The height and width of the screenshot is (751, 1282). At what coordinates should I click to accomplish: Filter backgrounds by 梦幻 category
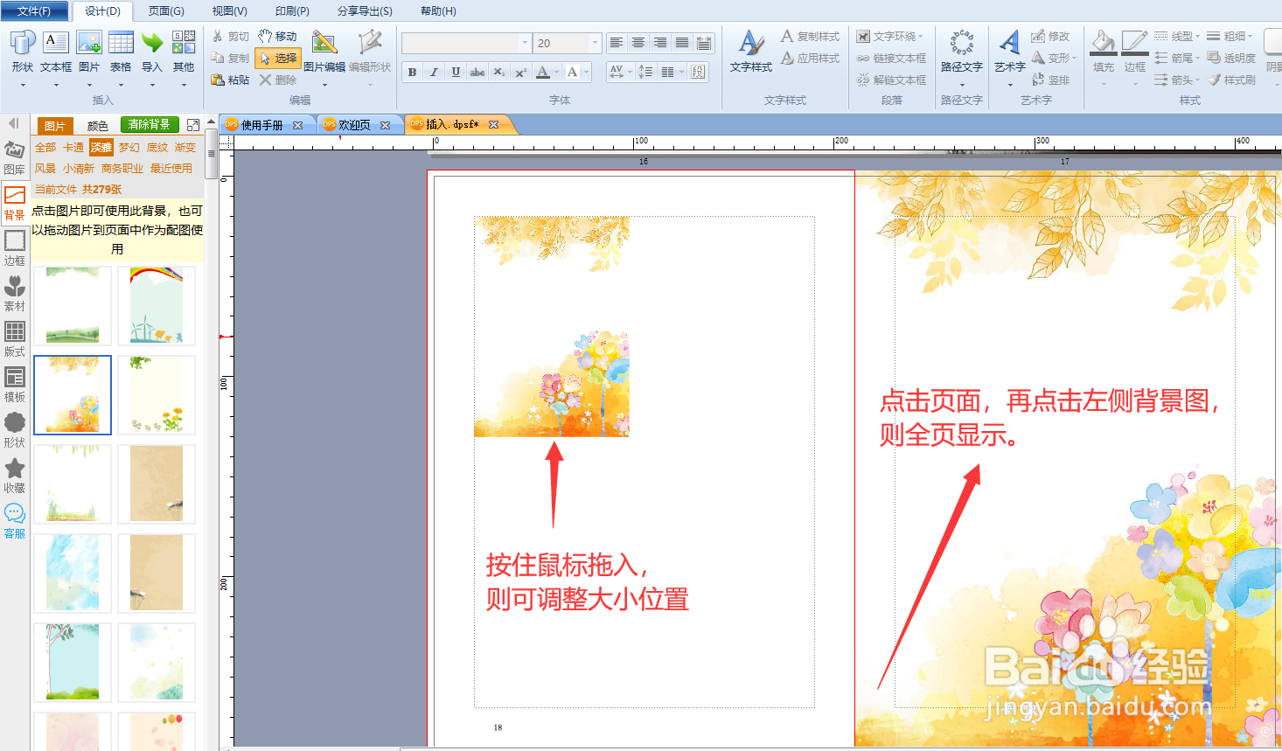pyautogui.click(x=129, y=148)
